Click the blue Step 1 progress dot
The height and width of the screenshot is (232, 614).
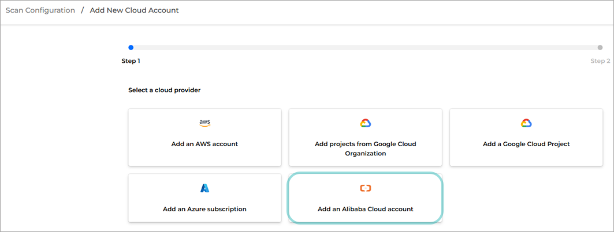(131, 48)
